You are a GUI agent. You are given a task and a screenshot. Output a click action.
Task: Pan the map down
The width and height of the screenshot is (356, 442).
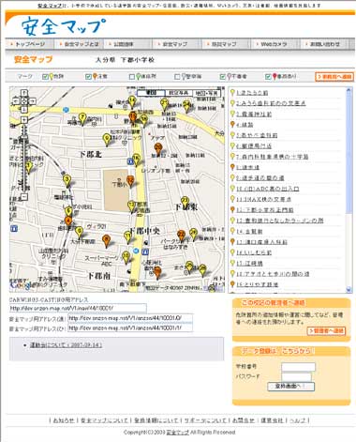(x=24, y=109)
